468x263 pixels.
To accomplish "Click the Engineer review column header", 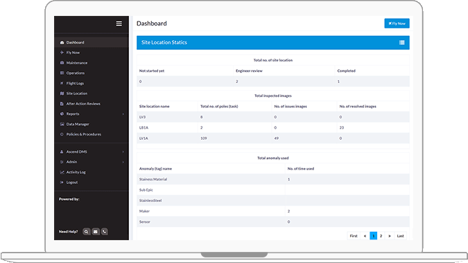I will coord(249,71).
